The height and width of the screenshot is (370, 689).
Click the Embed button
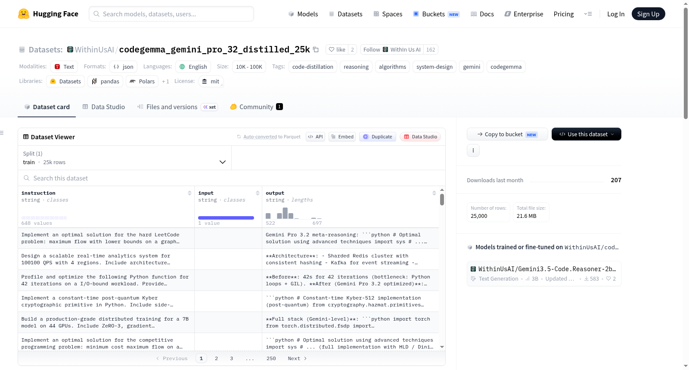(342, 137)
